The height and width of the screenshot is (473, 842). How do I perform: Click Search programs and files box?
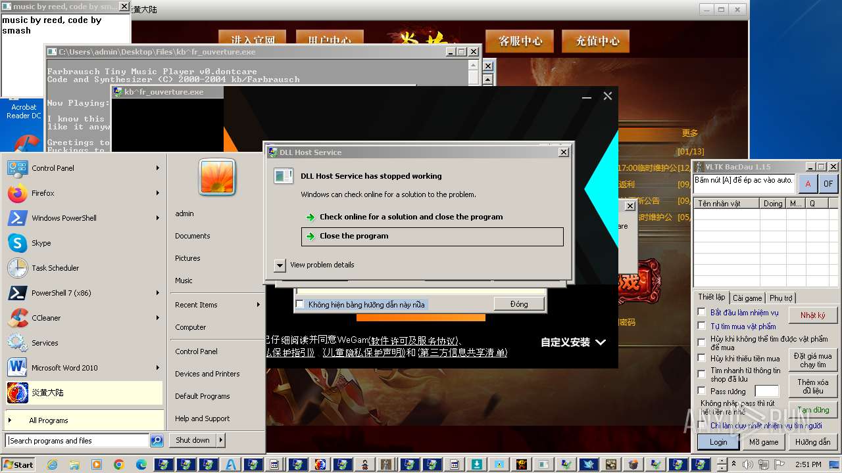coord(77,441)
